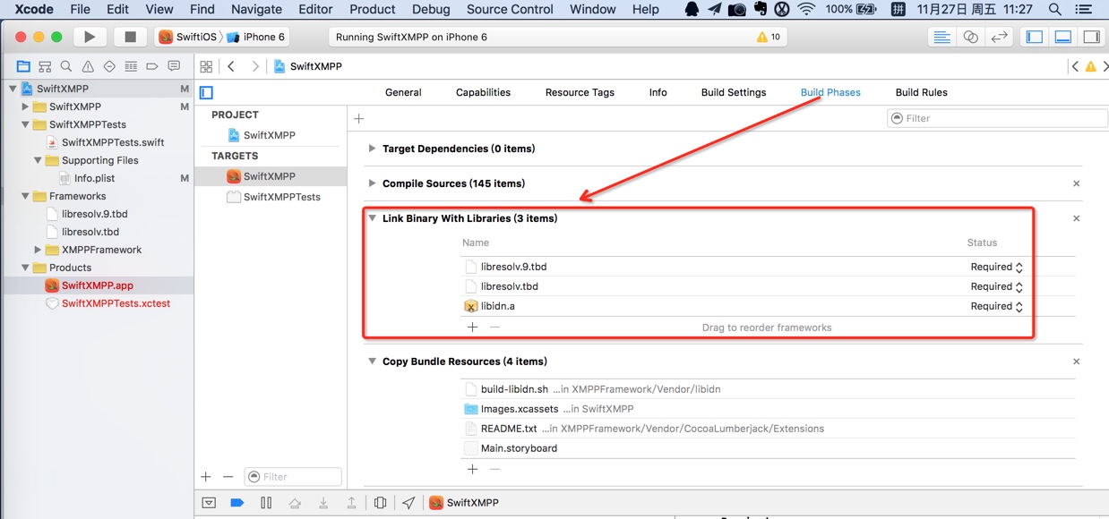The height and width of the screenshot is (519, 1109).
Task: Switch to the Capabilities tab
Action: tap(483, 92)
